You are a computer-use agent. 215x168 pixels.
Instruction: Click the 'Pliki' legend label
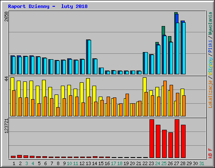(x=210, y=46)
